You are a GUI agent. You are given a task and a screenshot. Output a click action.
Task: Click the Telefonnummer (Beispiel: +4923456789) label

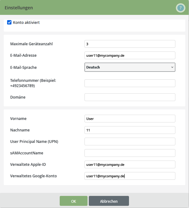[x=33, y=83]
